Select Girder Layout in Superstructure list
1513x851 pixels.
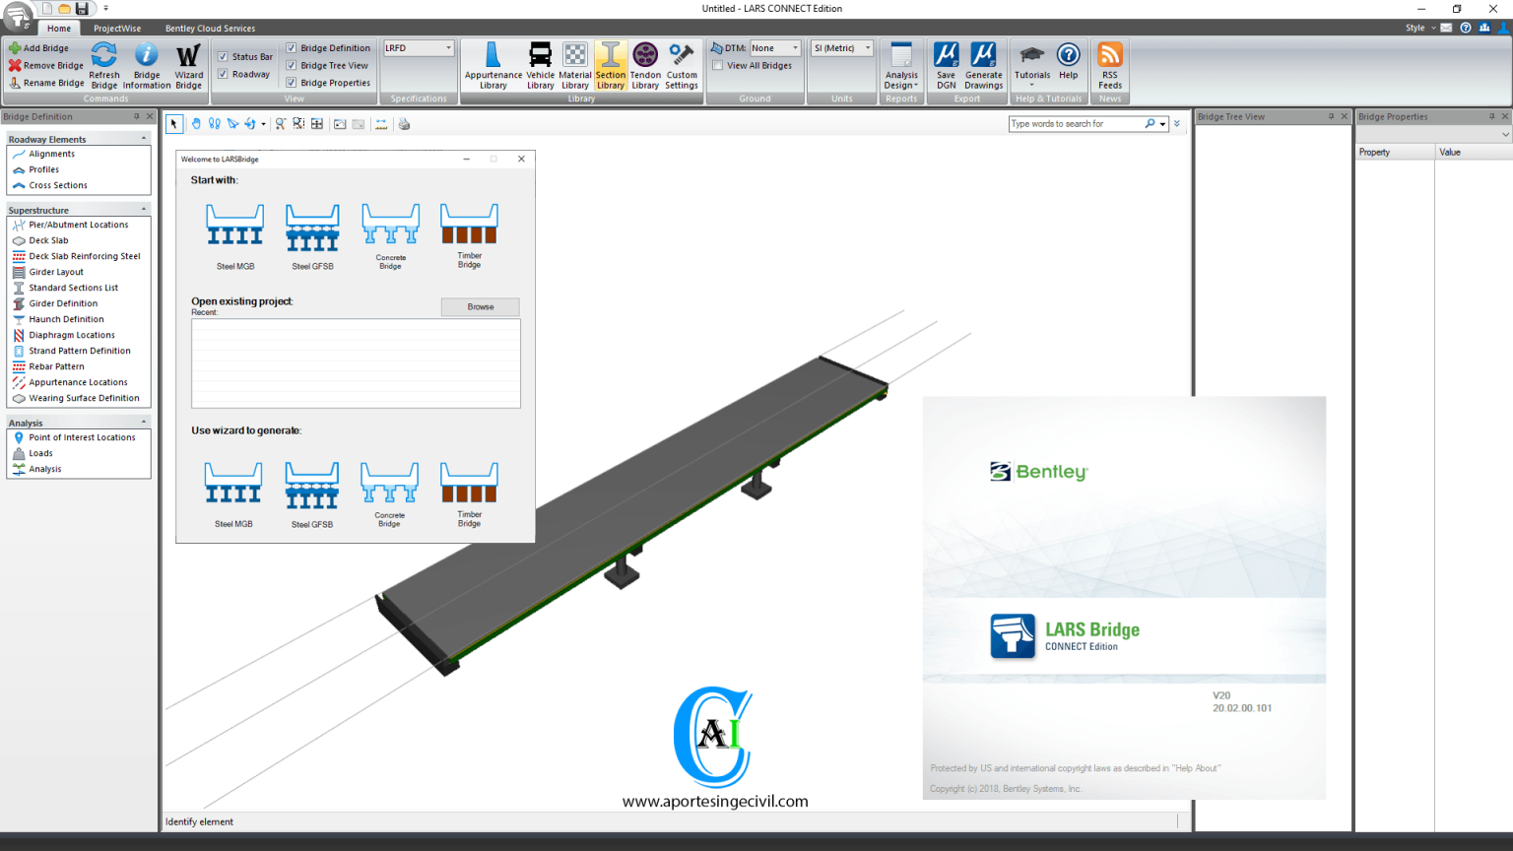[56, 272]
